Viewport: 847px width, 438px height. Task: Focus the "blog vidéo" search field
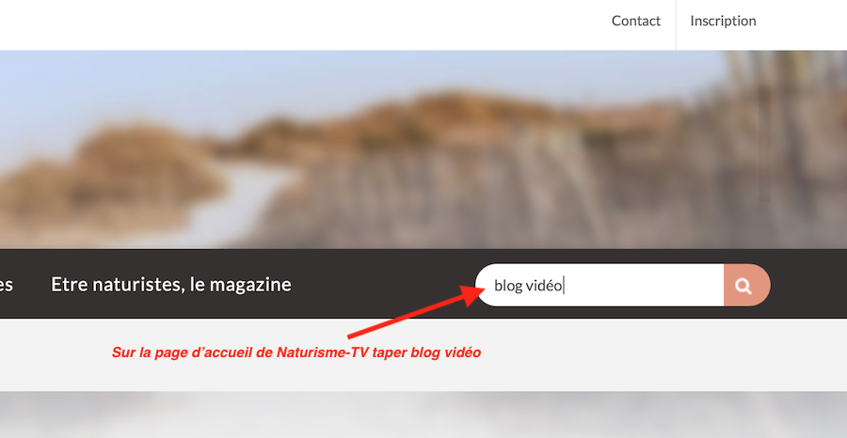(x=599, y=286)
